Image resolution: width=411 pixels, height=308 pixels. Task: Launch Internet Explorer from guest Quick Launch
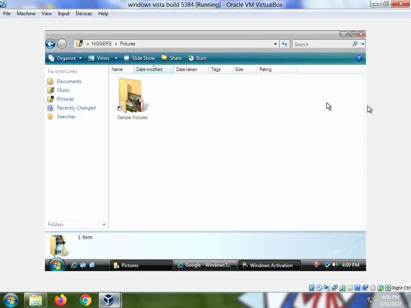[x=74, y=265]
